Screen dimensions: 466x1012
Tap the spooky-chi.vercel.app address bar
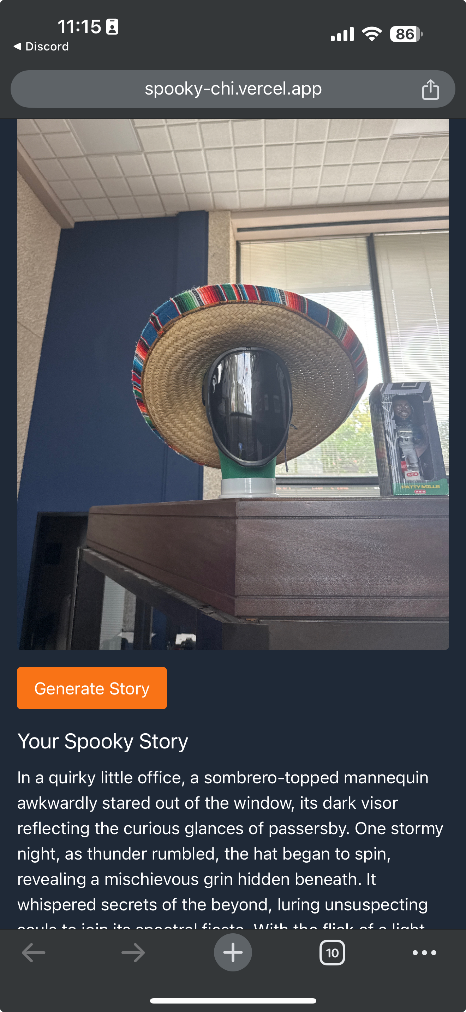[x=233, y=89]
